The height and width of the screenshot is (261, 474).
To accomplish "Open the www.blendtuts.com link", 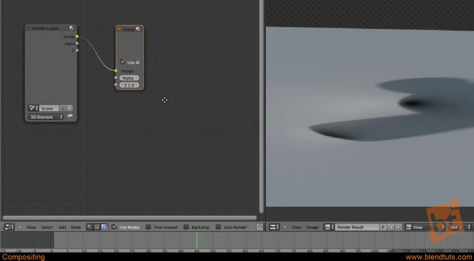I will tap(440, 257).
